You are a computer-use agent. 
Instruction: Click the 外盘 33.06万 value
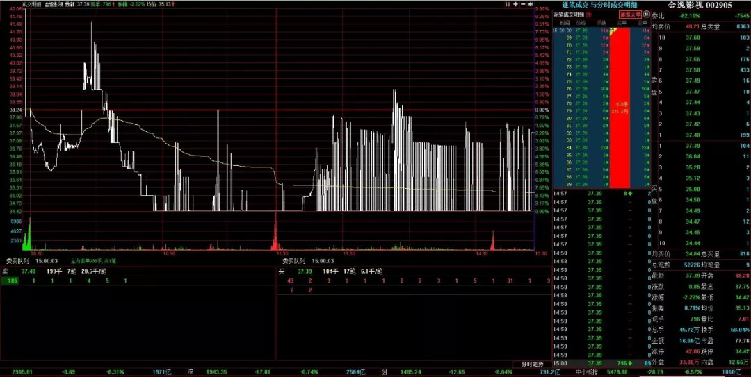click(690, 362)
